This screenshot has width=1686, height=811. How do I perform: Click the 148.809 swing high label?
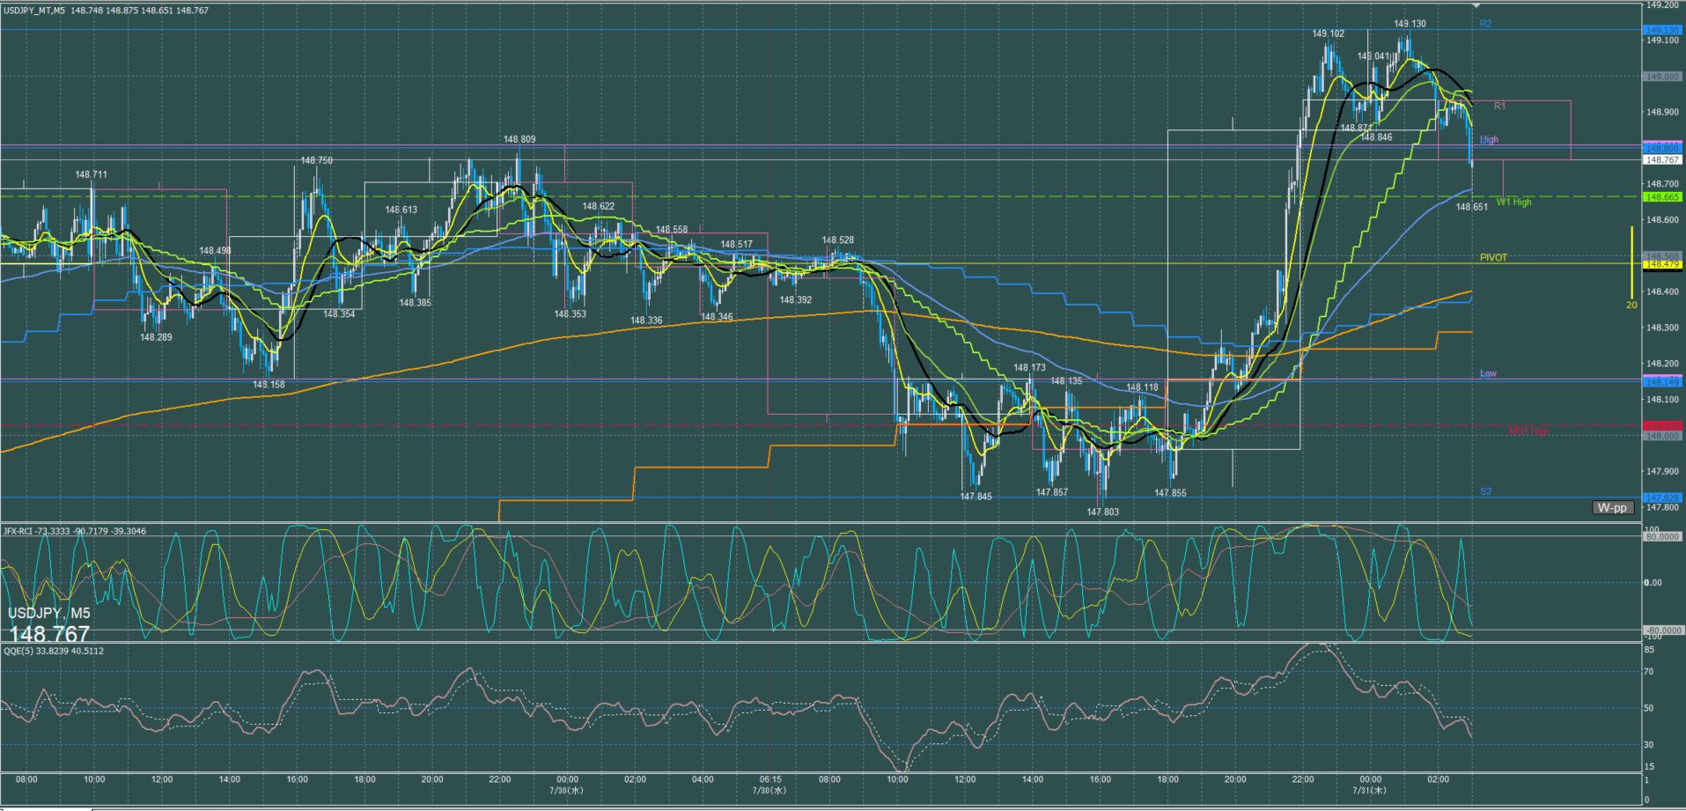point(519,139)
